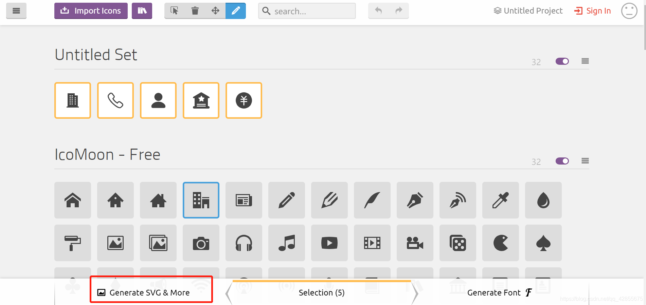Screen dimensions: 646x305
Task: Open the smiley face feedback icon
Action: [629, 11]
